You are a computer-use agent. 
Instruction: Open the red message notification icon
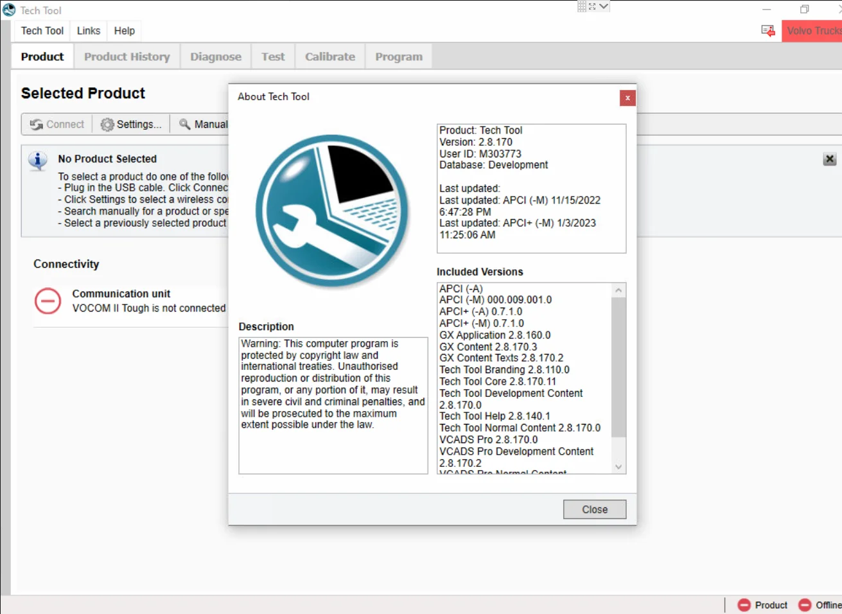(x=767, y=30)
